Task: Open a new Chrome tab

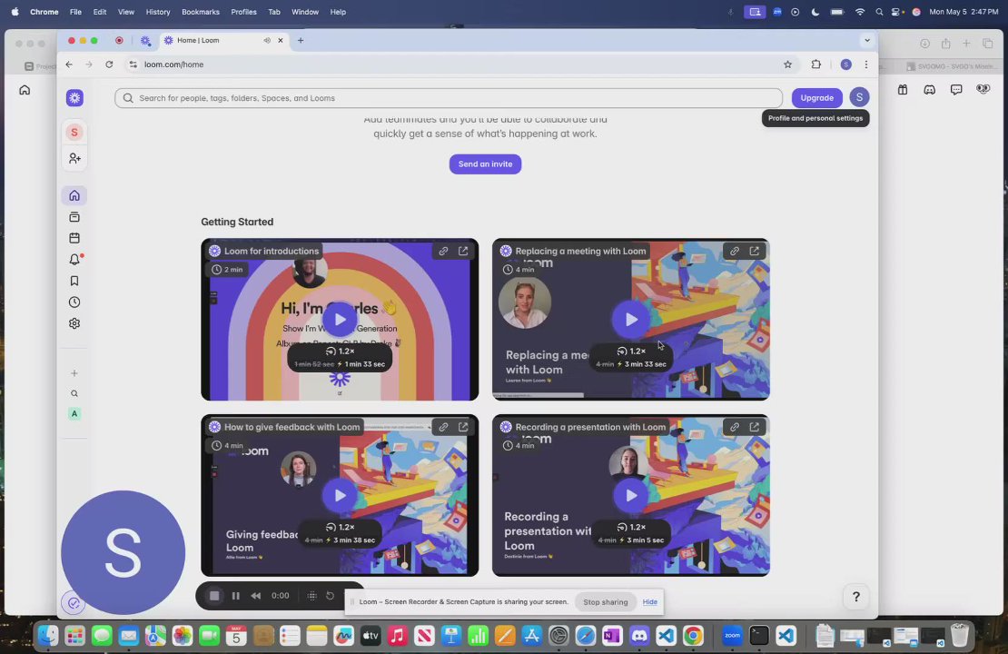Action: point(301,41)
